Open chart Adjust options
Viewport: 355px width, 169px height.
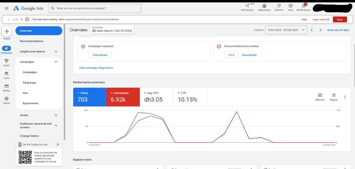click(x=334, y=97)
